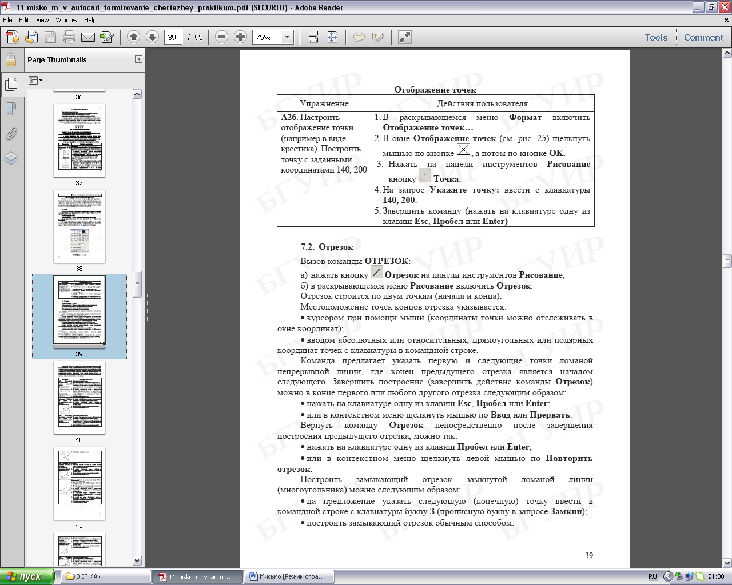
Task: Collapse the Page Thumbnails pane
Action: [x=138, y=59]
